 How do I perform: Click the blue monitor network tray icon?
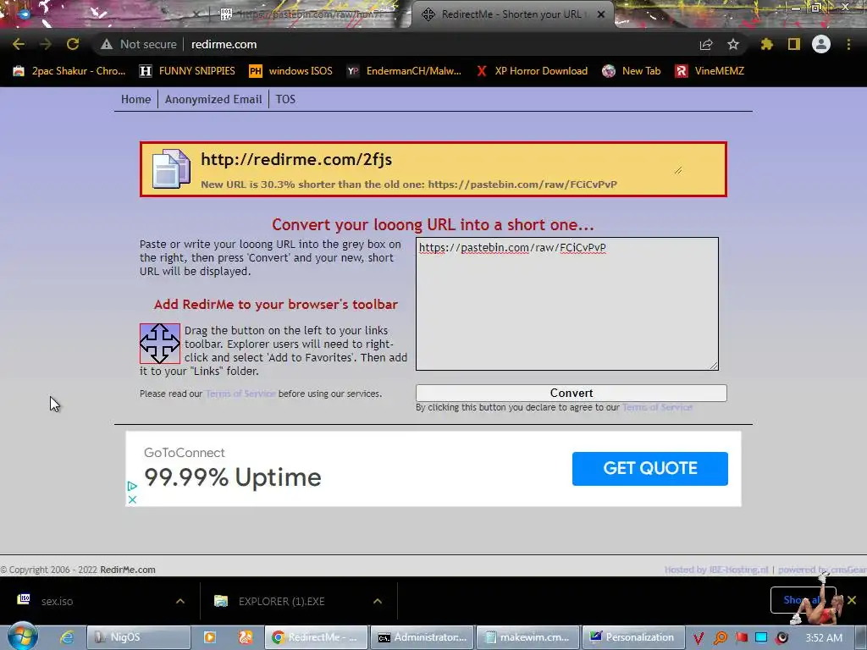[x=761, y=638]
